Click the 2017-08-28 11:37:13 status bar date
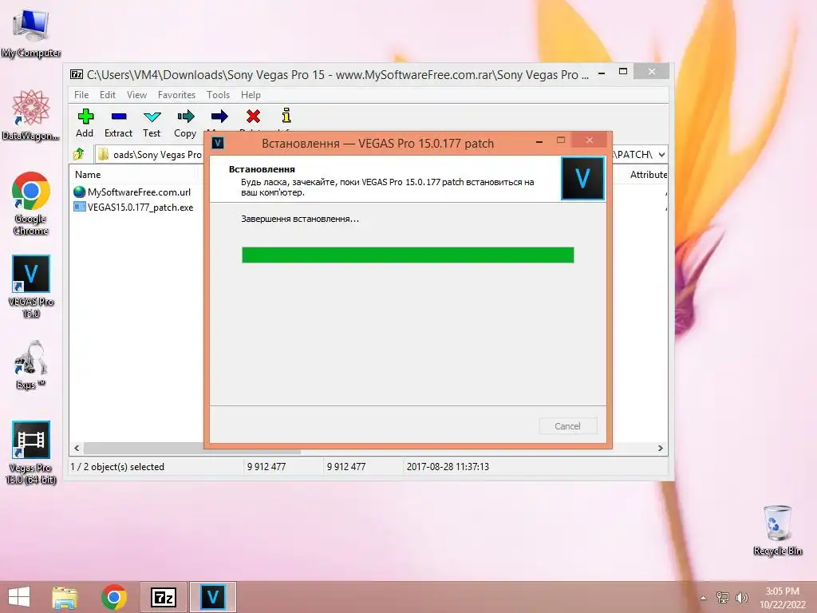 [x=448, y=466]
